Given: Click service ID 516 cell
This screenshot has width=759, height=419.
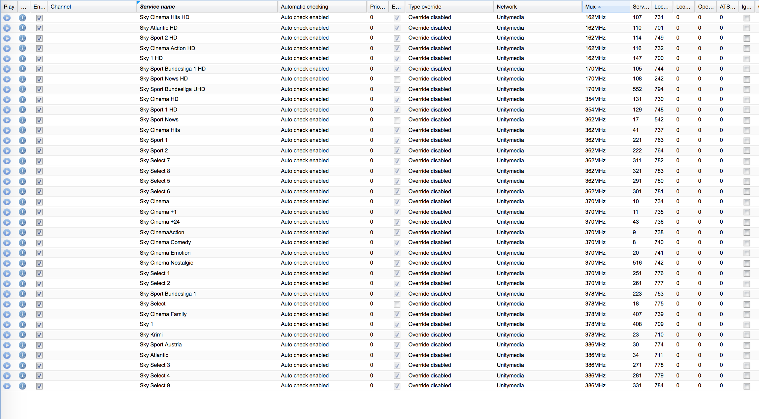Looking at the screenshot, I should click(x=637, y=263).
